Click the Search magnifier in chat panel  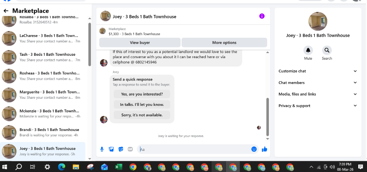click(327, 50)
